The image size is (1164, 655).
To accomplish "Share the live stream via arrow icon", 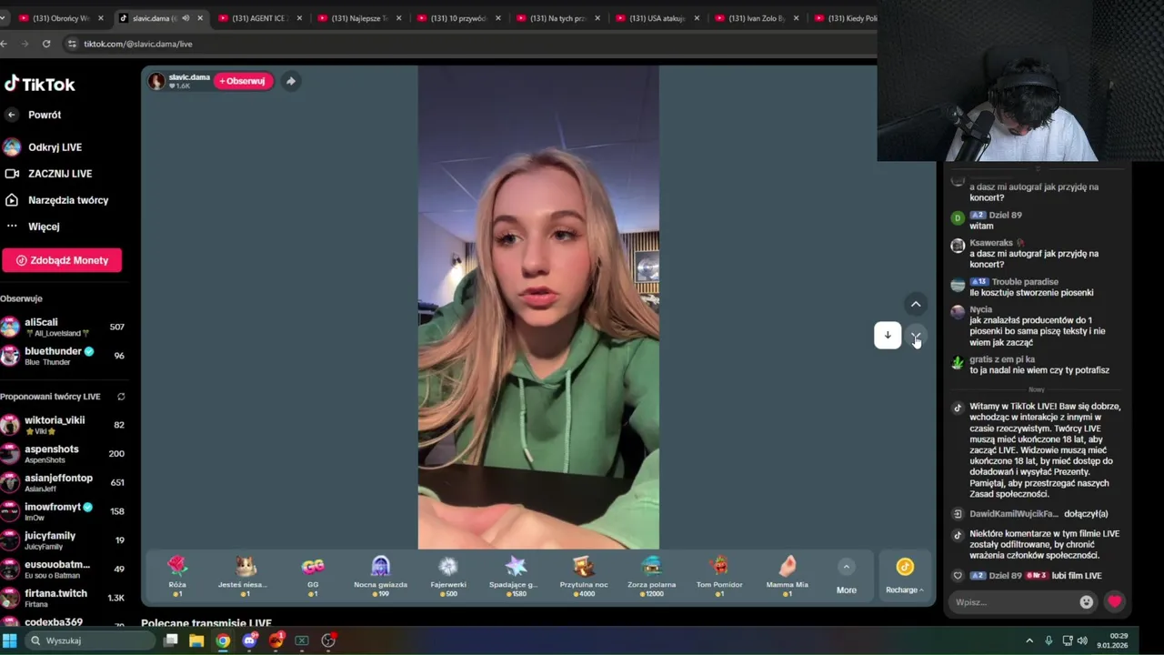I will click(290, 81).
